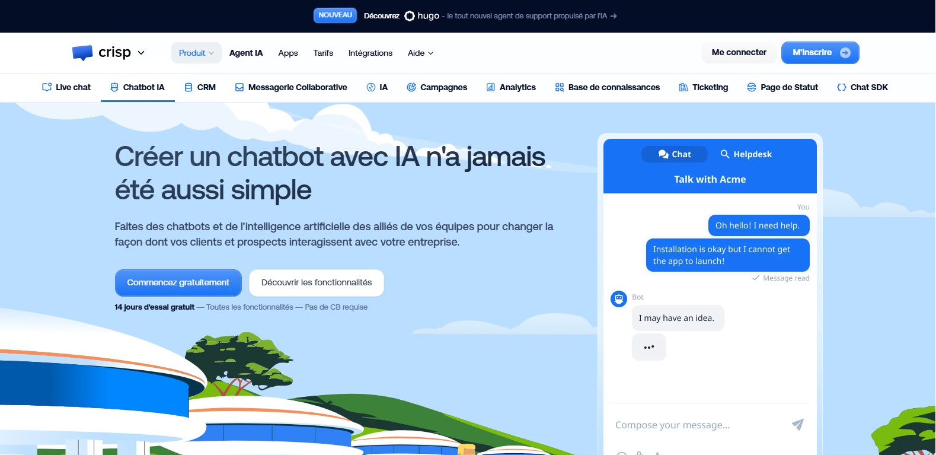Click the CRM database icon

pos(189,87)
